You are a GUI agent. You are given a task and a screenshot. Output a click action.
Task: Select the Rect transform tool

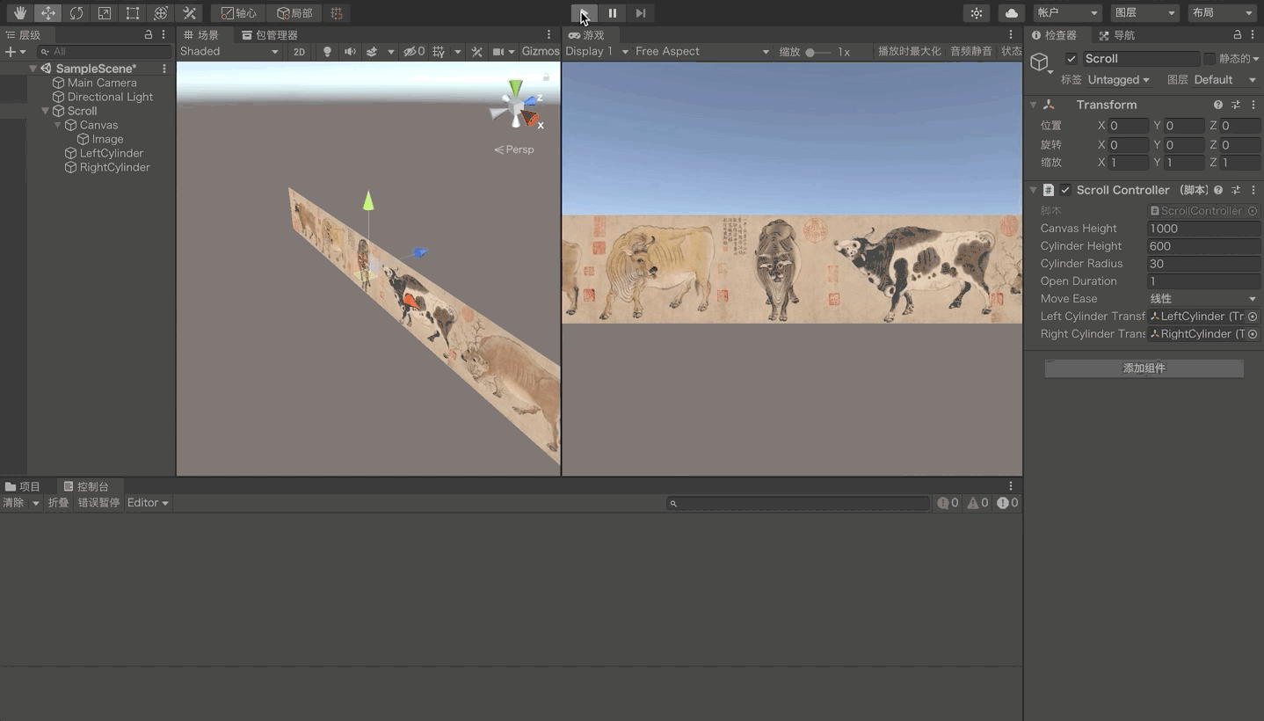pos(133,13)
